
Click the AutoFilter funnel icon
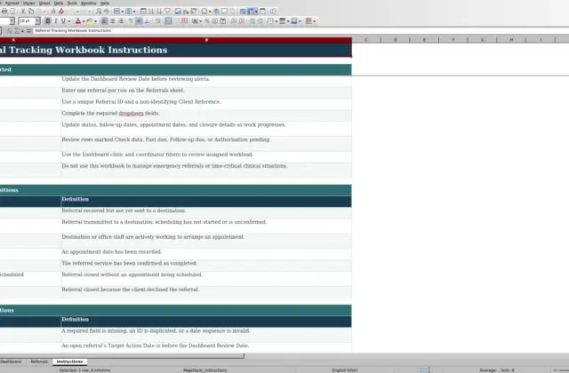pyautogui.click(x=167, y=12)
